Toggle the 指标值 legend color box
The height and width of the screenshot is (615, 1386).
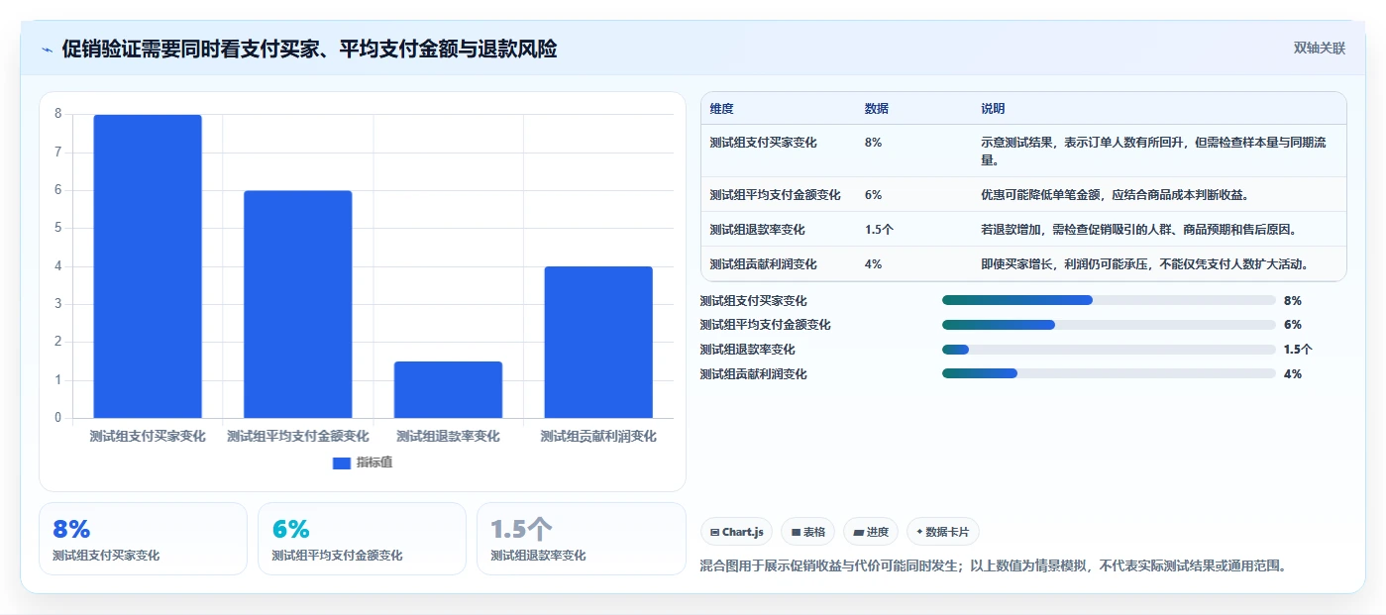pos(342,462)
